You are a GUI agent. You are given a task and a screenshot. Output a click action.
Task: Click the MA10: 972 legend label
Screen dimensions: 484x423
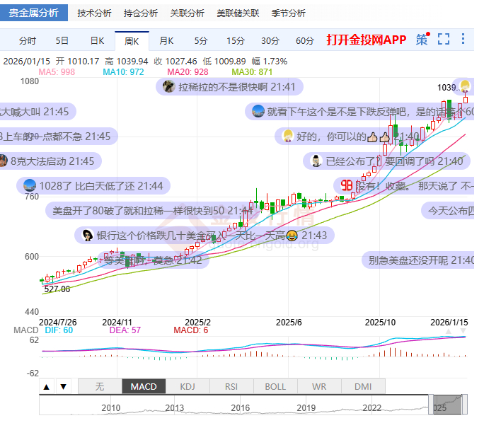123,72
